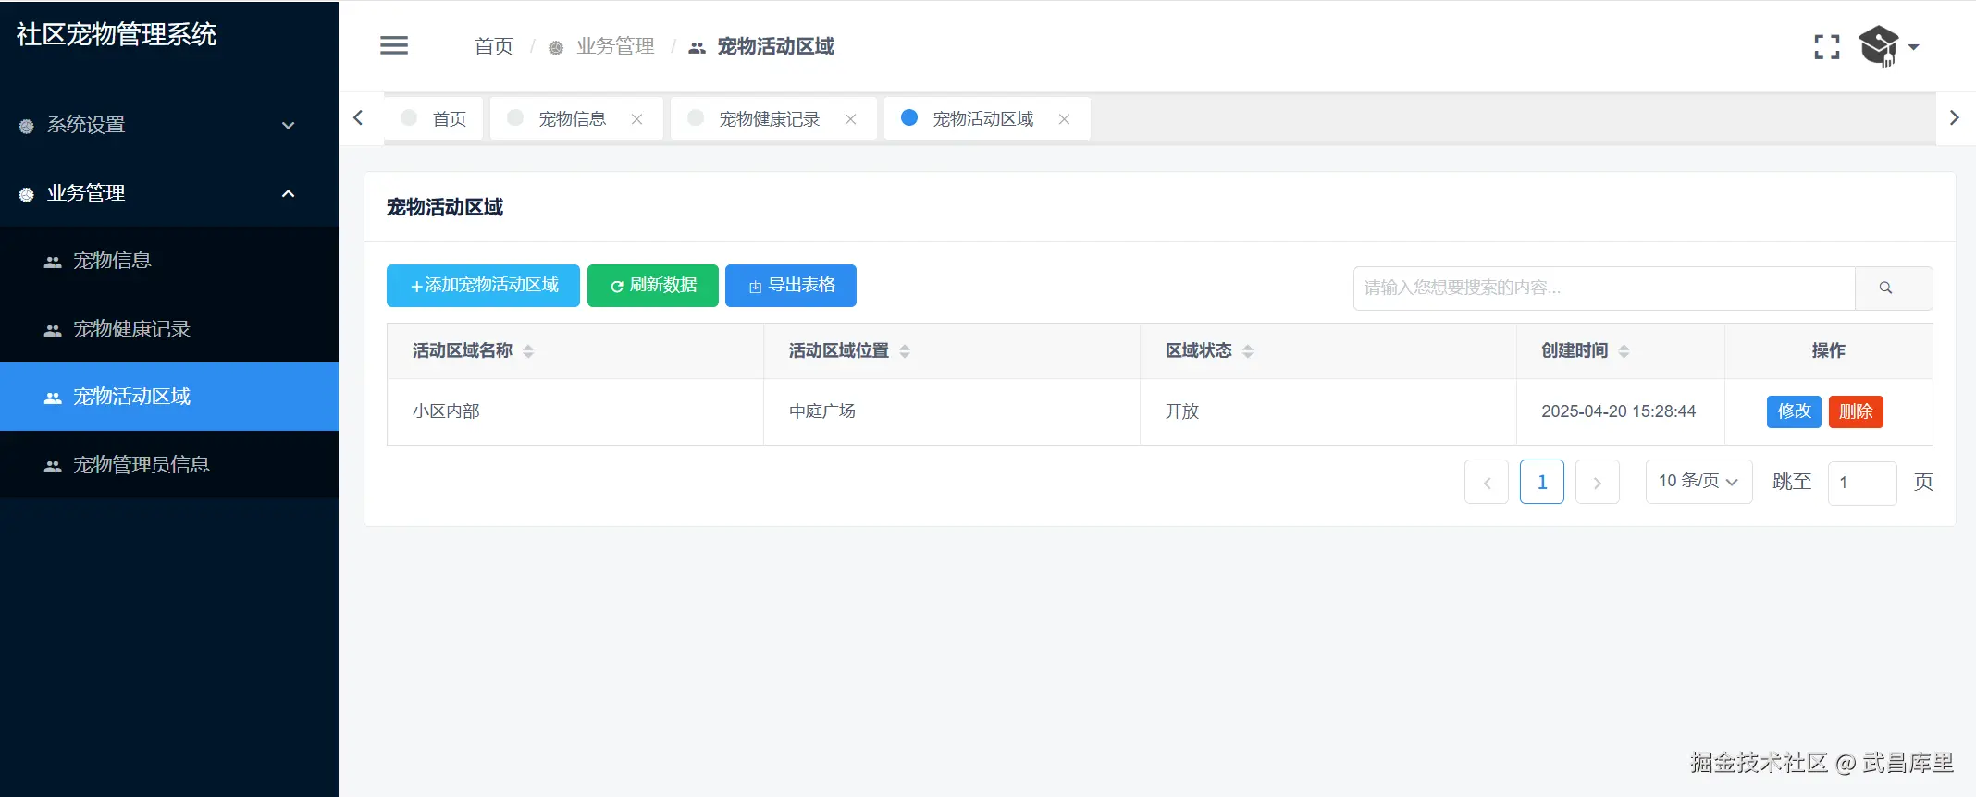Open 宠物信息 in the sidebar
The width and height of the screenshot is (1976, 797).
click(169, 261)
